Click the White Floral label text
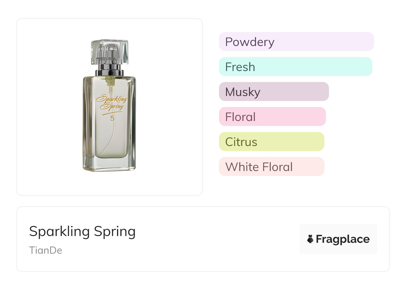 259,167
